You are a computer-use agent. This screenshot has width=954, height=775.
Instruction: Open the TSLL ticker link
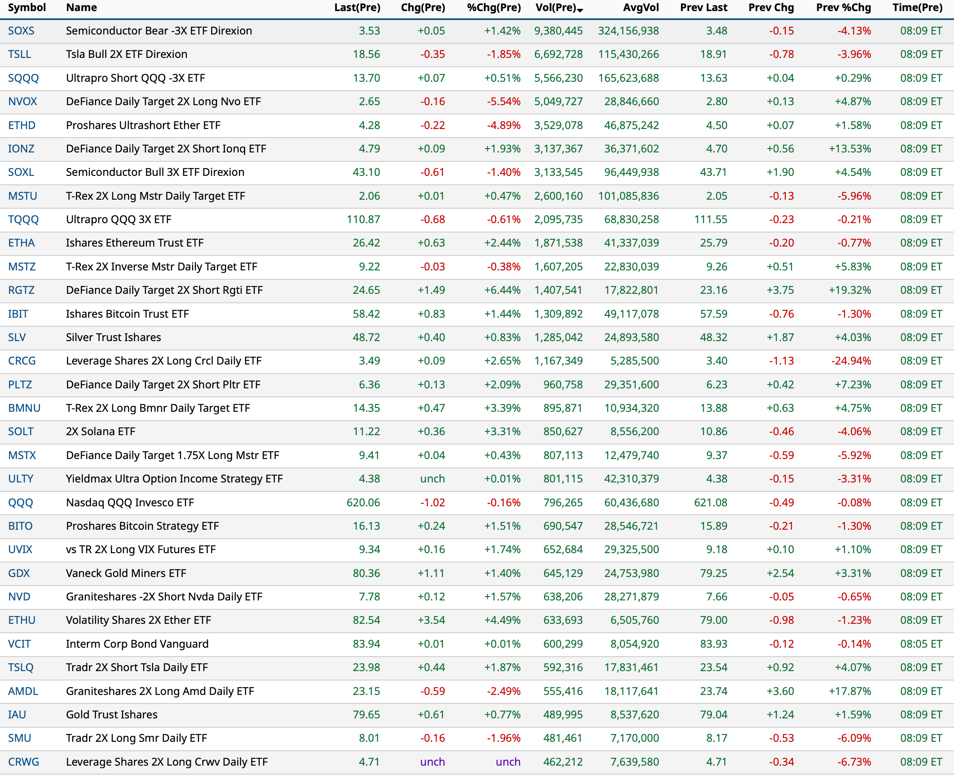click(19, 55)
